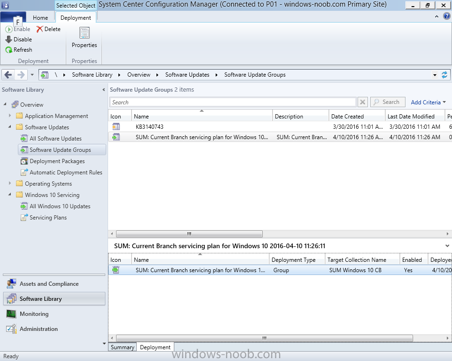This screenshot has width=452, height=361.
Task: Select the bottom Deployment tab
Action: pyautogui.click(x=155, y=347)
